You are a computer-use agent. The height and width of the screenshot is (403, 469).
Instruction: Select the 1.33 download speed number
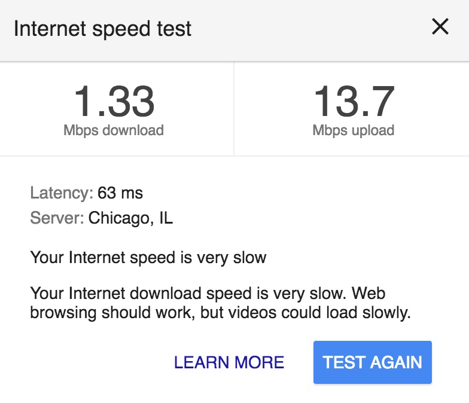coord(114,102)
